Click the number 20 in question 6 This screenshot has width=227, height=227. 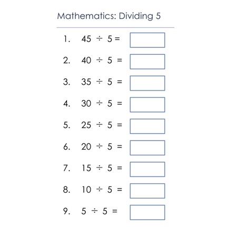tap(86, 146)
